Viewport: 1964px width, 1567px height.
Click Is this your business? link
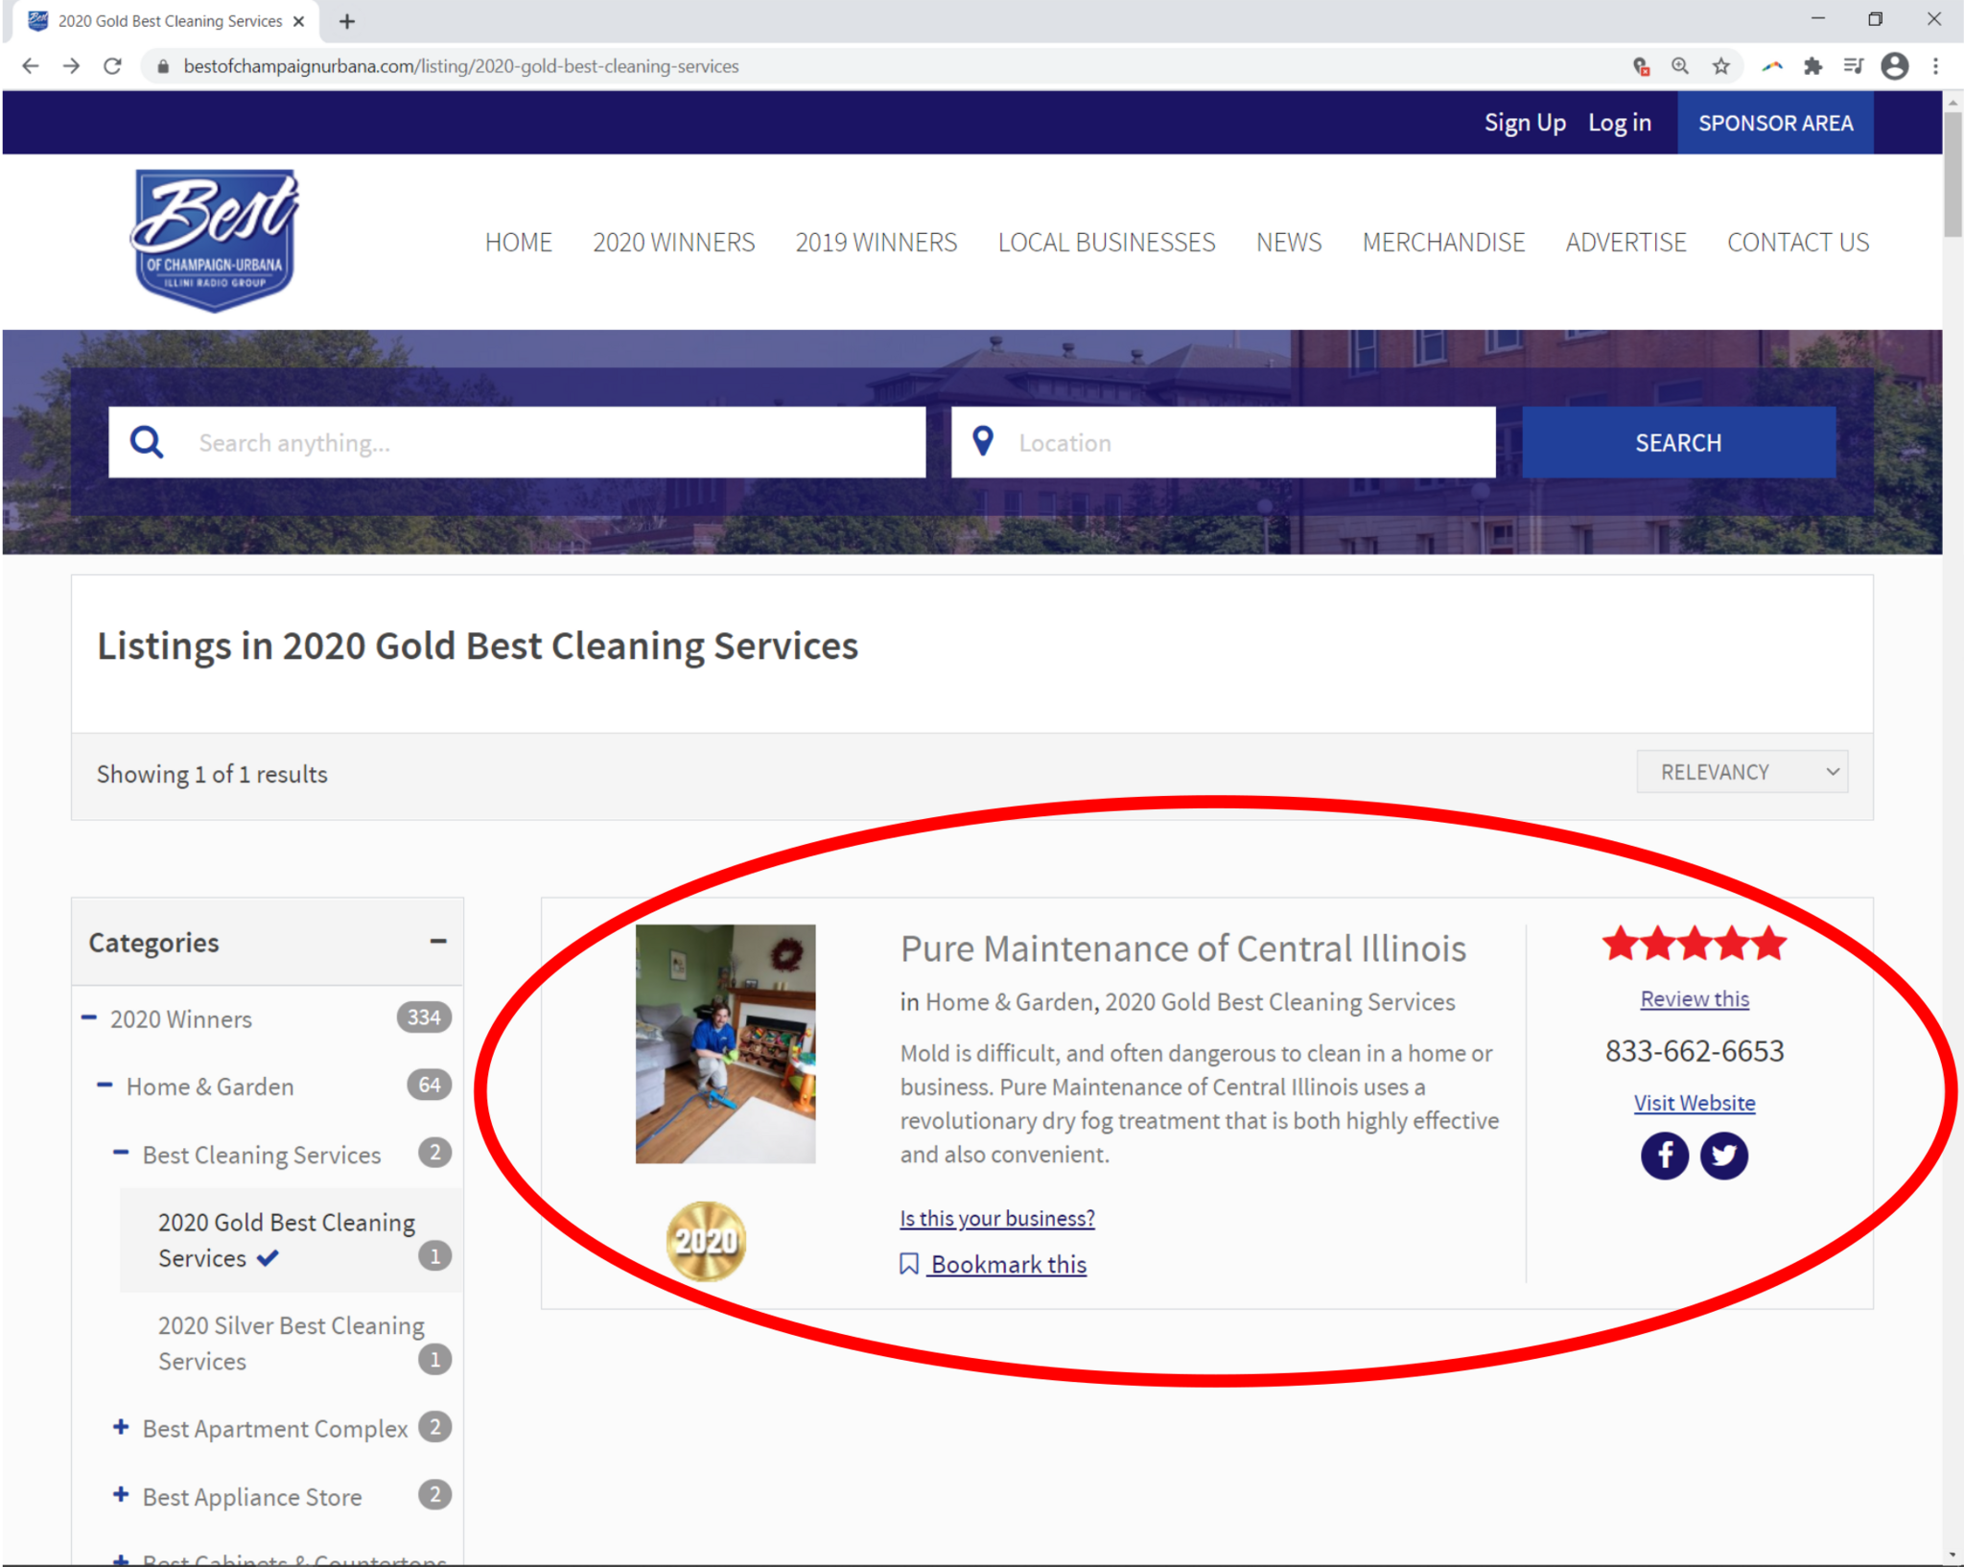(x=997, y=1218)
